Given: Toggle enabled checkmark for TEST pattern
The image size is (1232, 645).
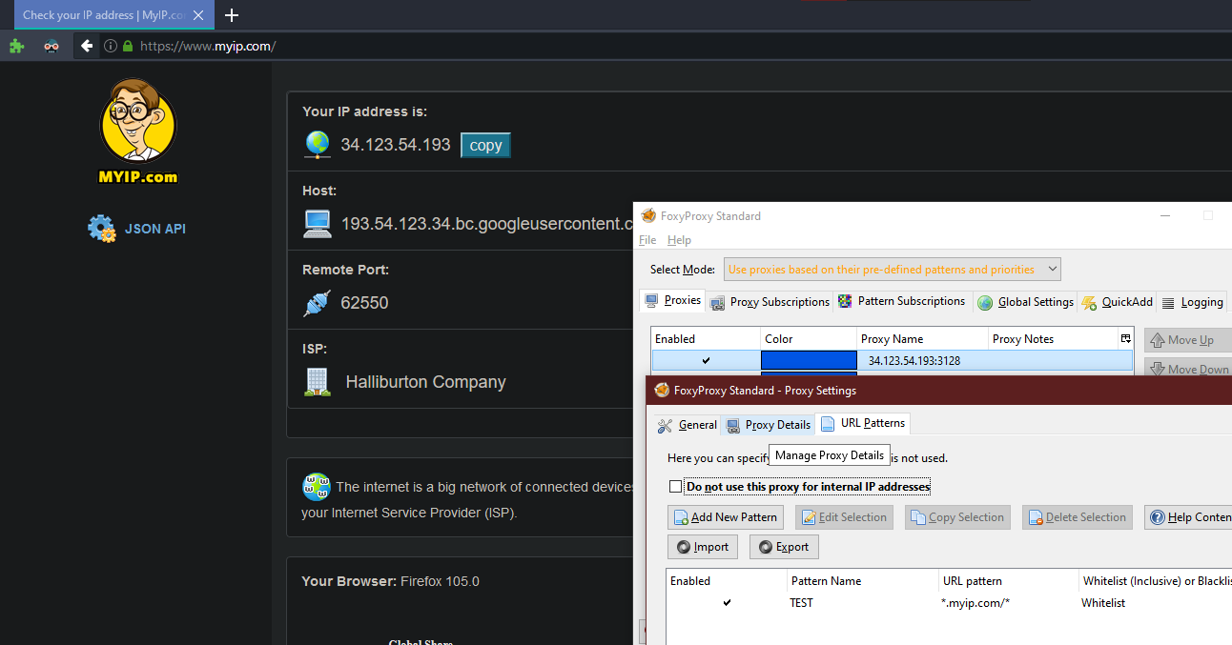Looking at the screenshot, I should point(727,603).
